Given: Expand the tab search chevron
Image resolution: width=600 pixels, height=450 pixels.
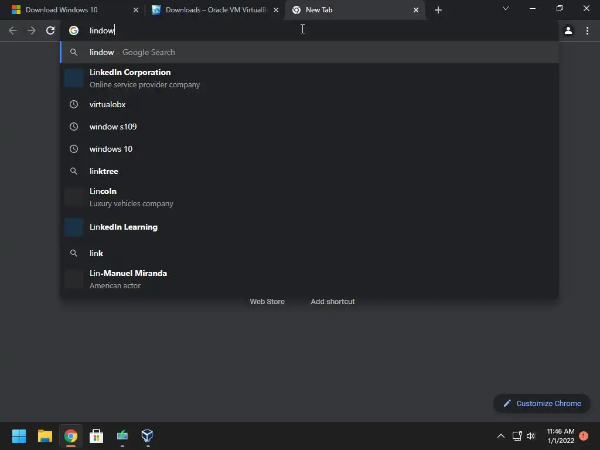Looking at the screenshot, I should point(506,8).
